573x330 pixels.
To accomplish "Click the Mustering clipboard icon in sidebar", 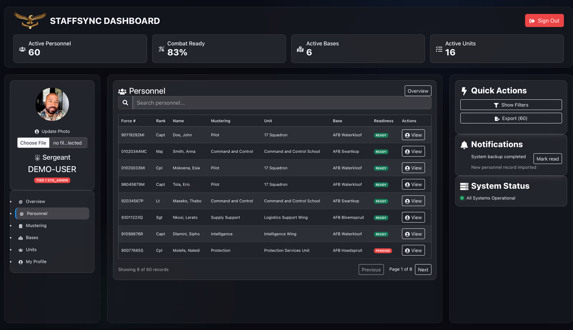I will point(21,226).
